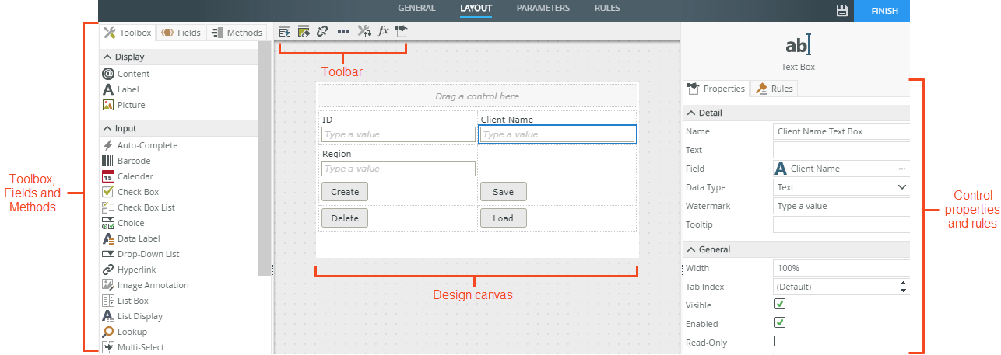Select the Client Name text box on canvas
This screenshot has width=1001, height=355.
click(557, 134)
